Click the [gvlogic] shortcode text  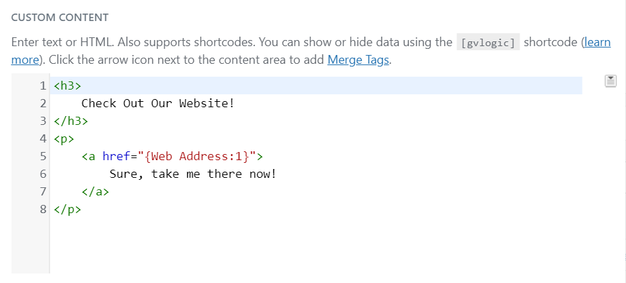click(x=488, y=43)
